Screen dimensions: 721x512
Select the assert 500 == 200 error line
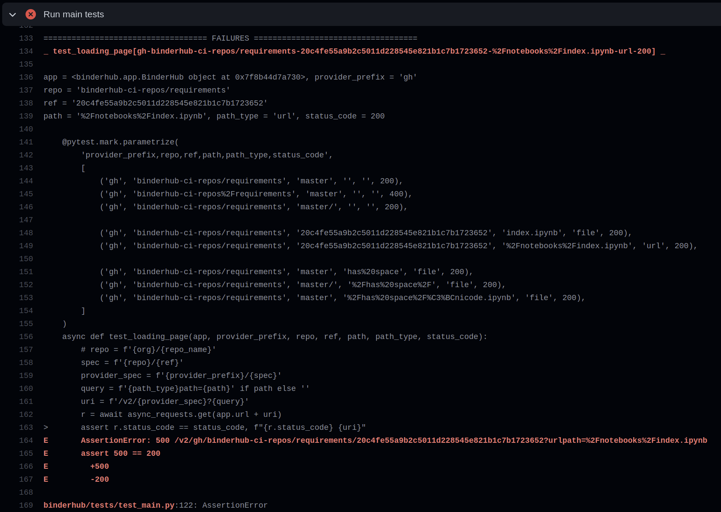point(120,453)
